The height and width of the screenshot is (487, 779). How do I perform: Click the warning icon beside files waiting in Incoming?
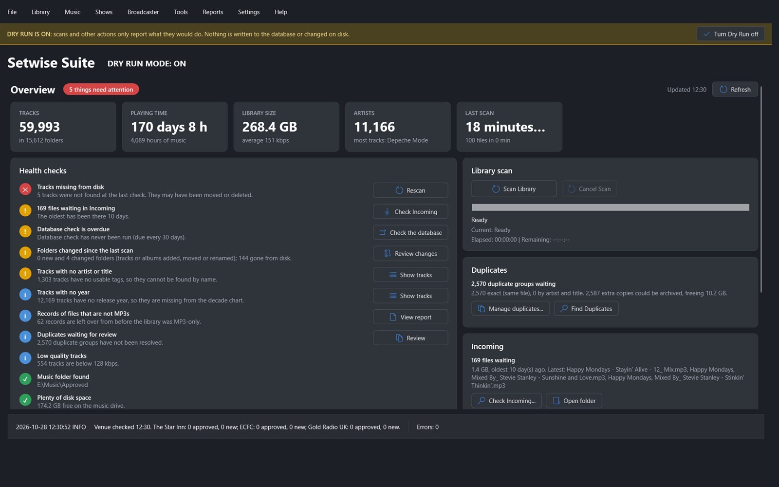click(x=25, y=210)
